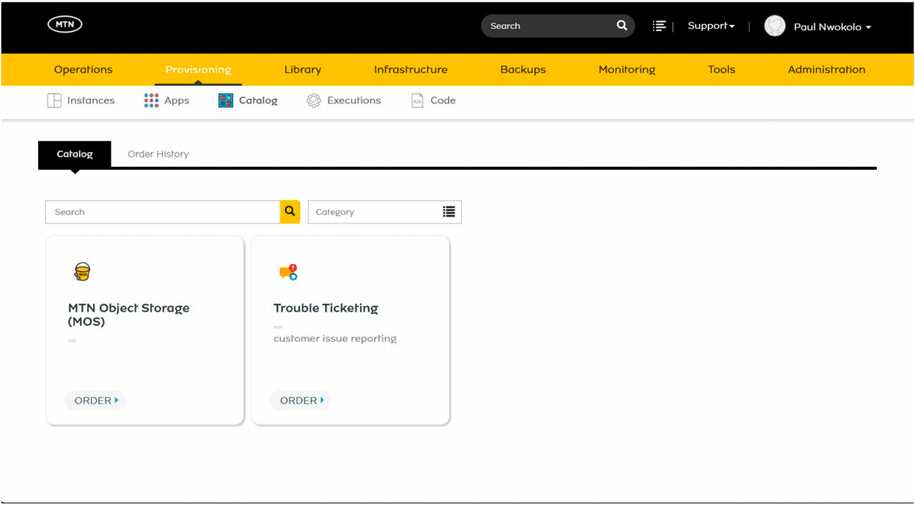Click the MTN Object Storage bucket icon
The image size is (915, 511).
click(83, 272)
